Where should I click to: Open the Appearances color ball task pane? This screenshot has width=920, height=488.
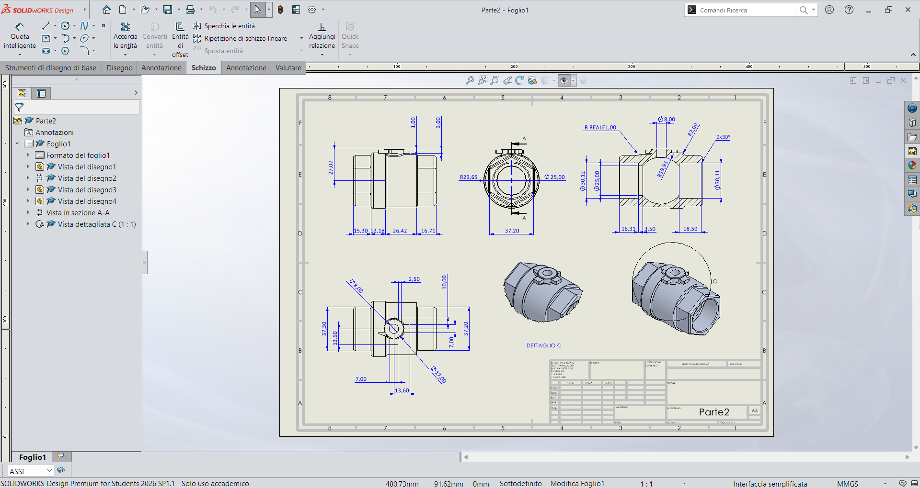click(x=912, y=166)
